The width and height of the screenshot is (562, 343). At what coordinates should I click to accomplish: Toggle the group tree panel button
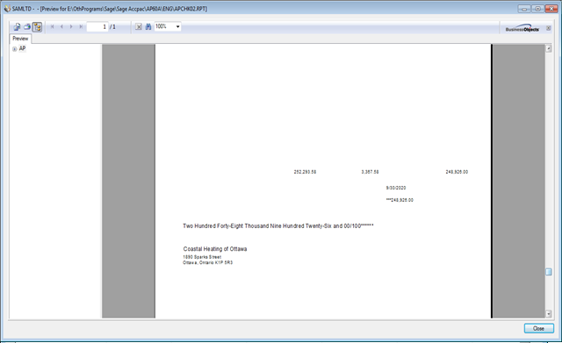37,27
